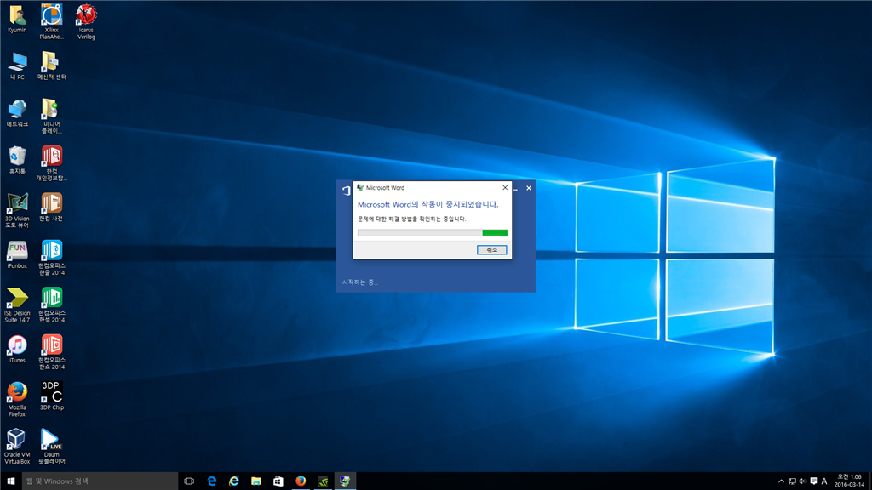Open the Action Center notification icon
872x490 pixels.
[813, 481]
